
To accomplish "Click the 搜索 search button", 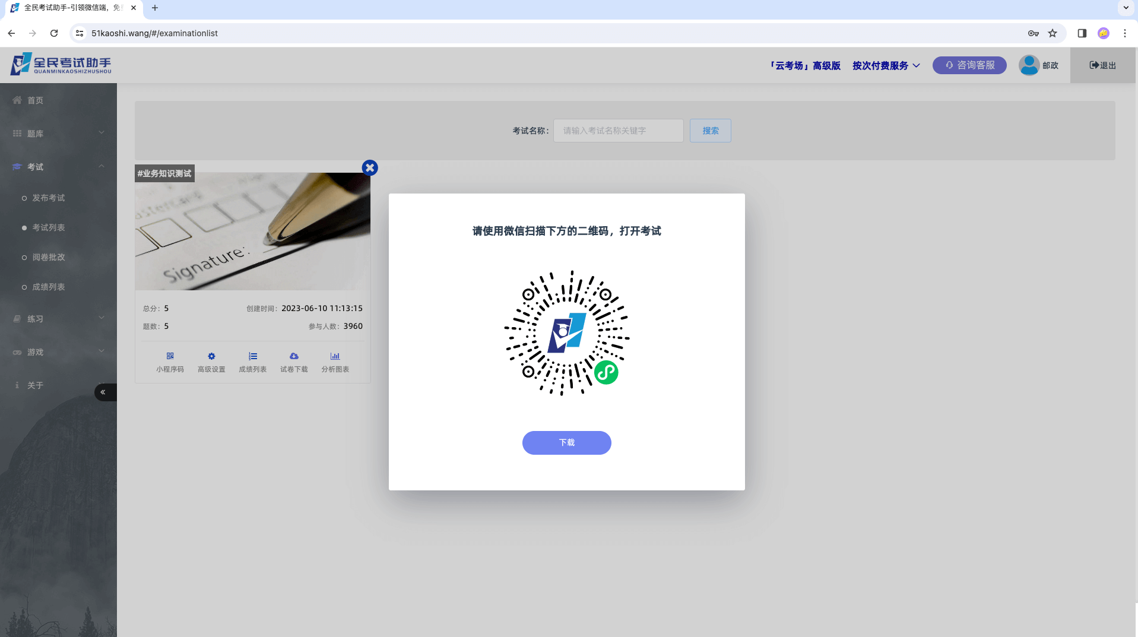I will 710,131.
